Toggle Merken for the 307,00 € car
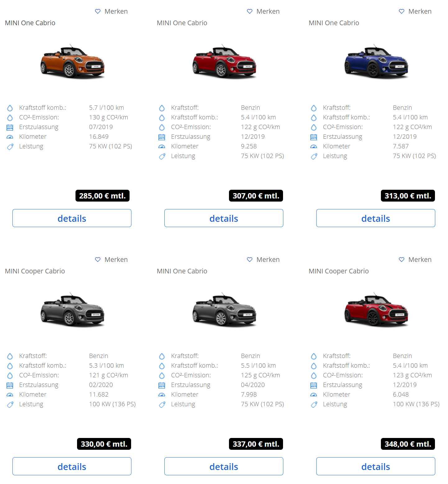448x484 pixels. tap(263, 11)
